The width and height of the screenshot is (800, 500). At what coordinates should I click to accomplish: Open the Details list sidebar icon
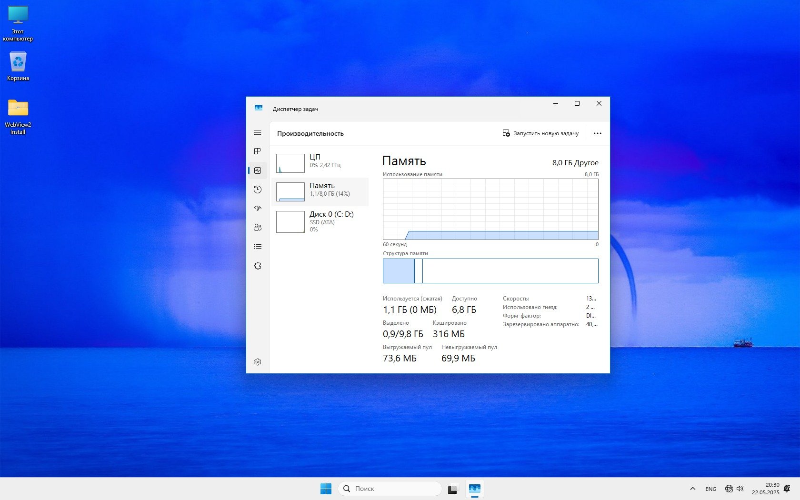pos(258,247)
